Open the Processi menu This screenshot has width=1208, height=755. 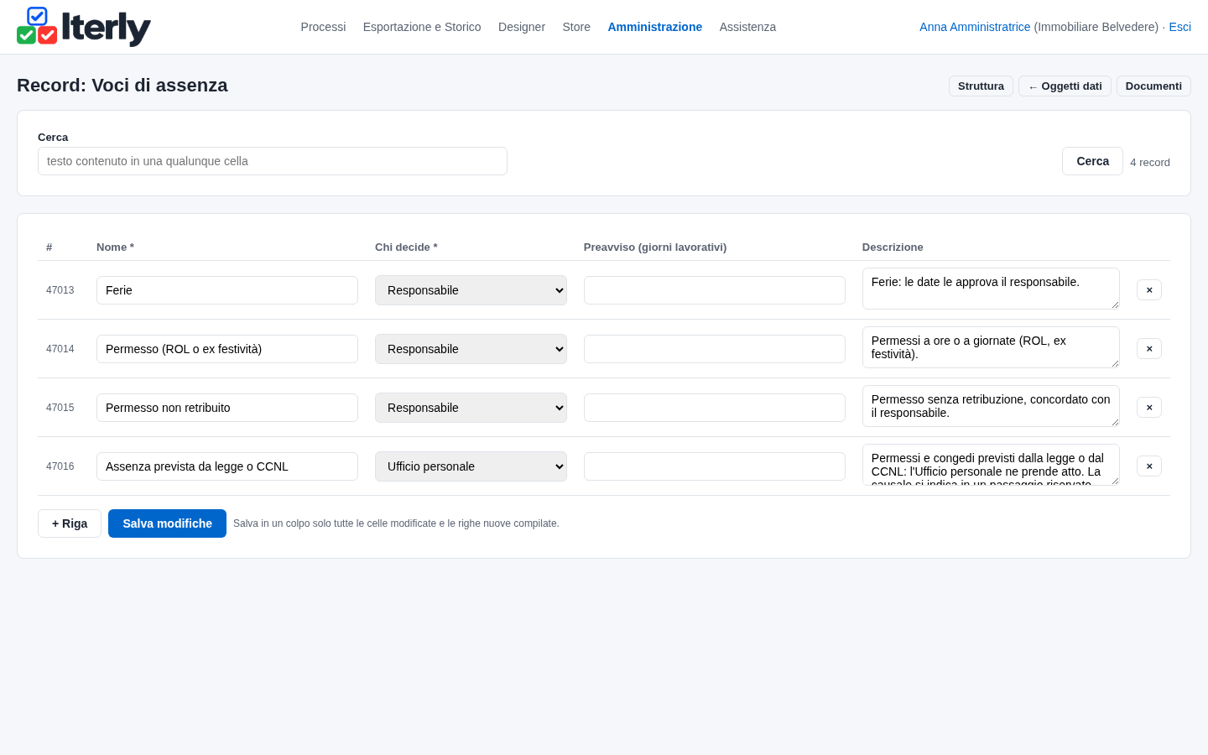[x=323, y=27]
